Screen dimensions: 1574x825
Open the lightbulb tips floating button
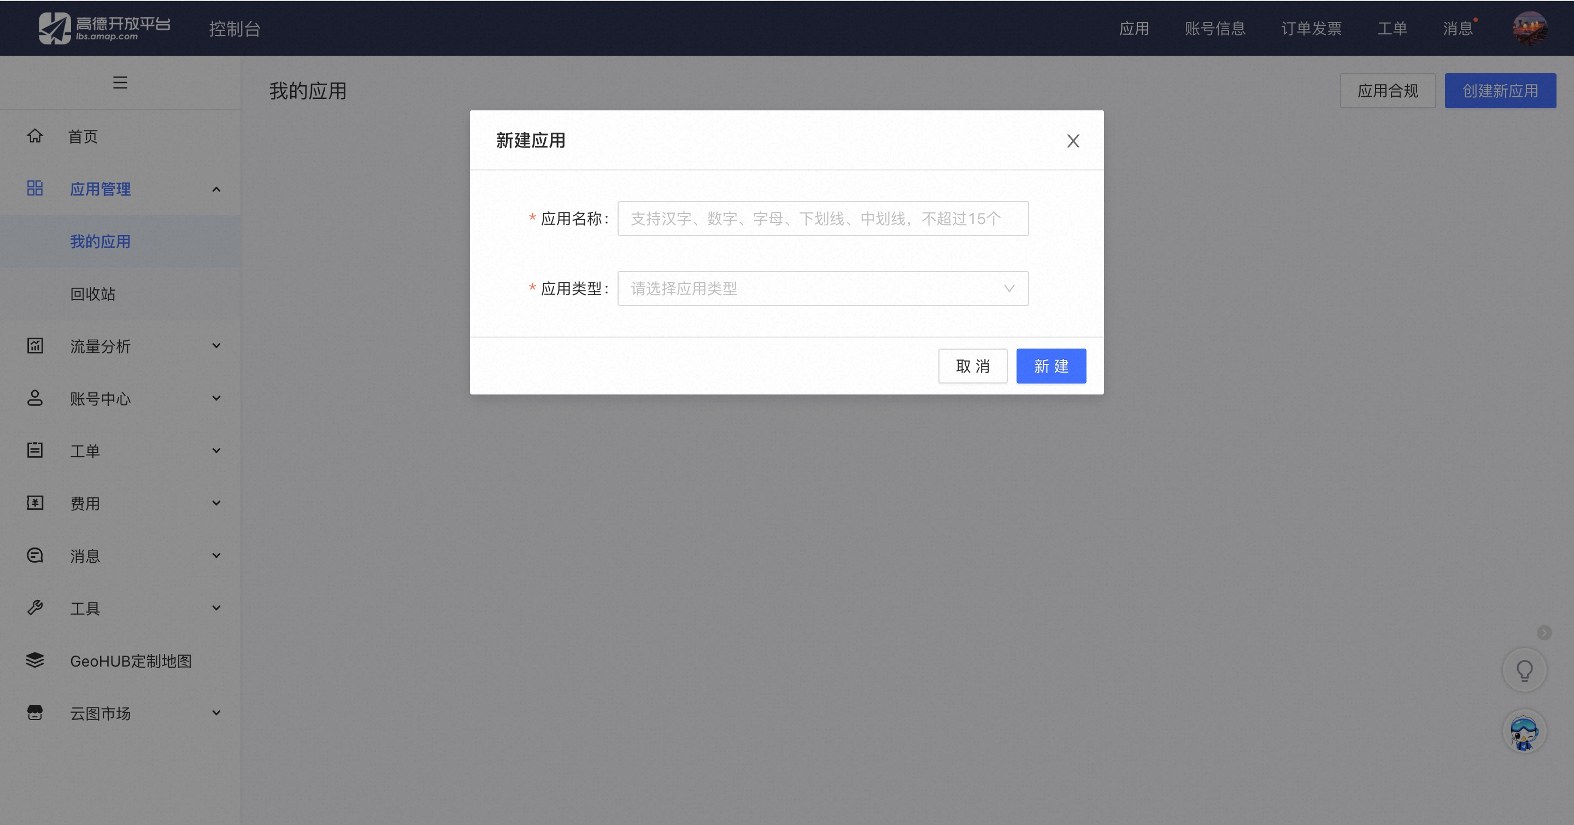tap(1524, 670)
